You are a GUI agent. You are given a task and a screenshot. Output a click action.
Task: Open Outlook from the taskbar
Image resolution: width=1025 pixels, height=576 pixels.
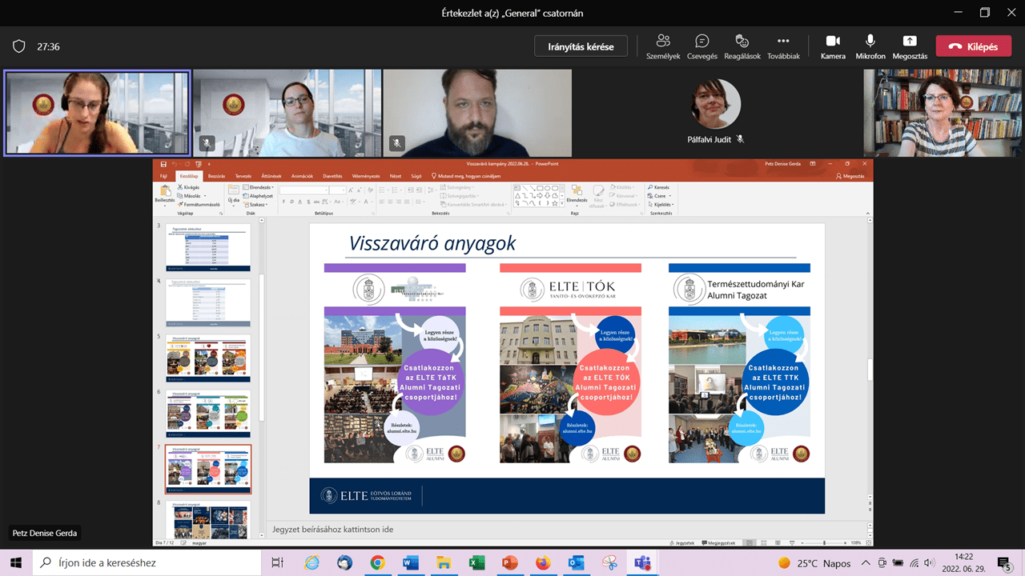(x=576, y=563)
